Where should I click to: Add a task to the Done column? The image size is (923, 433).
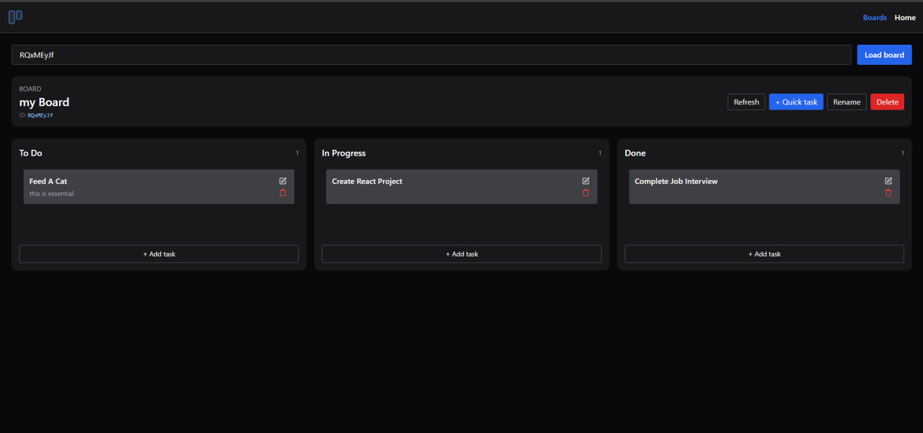(764, 254)
